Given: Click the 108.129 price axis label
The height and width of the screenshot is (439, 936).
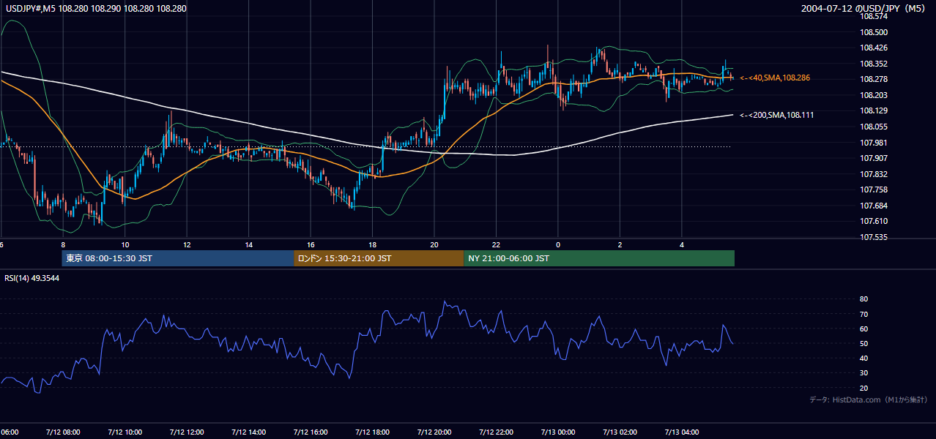Looking at the screenshot, I should (873, 110).
